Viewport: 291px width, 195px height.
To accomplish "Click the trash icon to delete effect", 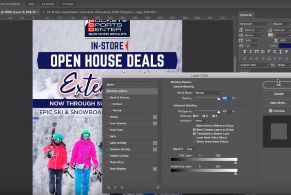I will pos(158,187).
